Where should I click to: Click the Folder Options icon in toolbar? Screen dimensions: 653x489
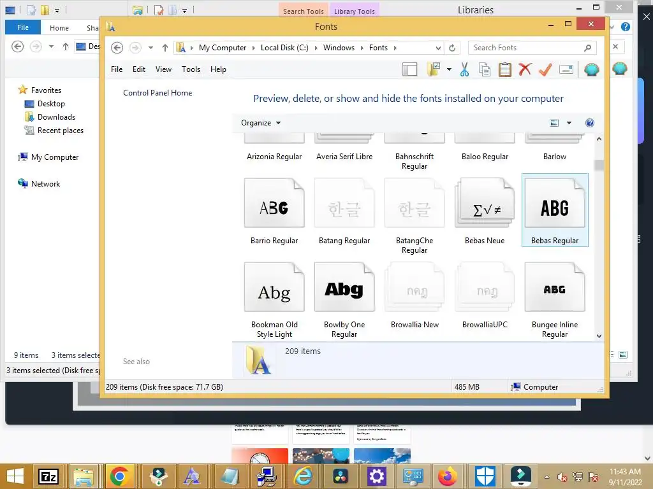click(434, 69)
